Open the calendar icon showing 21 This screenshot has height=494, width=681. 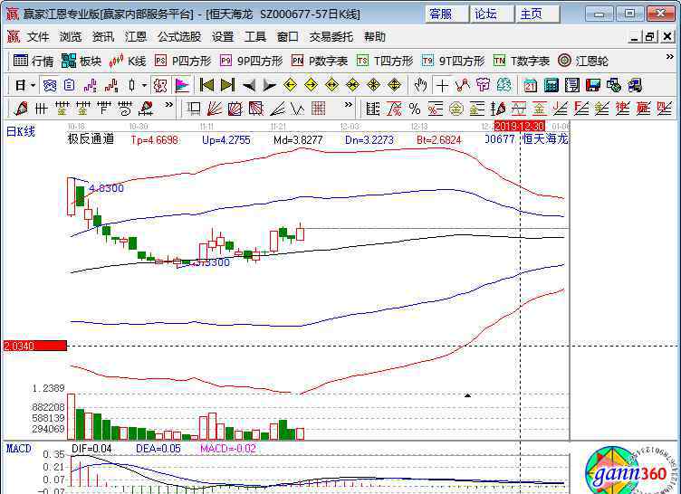point(530,85)
